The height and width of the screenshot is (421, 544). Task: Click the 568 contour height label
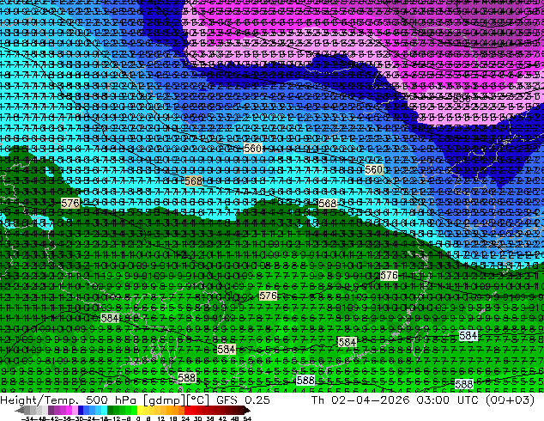193,181
